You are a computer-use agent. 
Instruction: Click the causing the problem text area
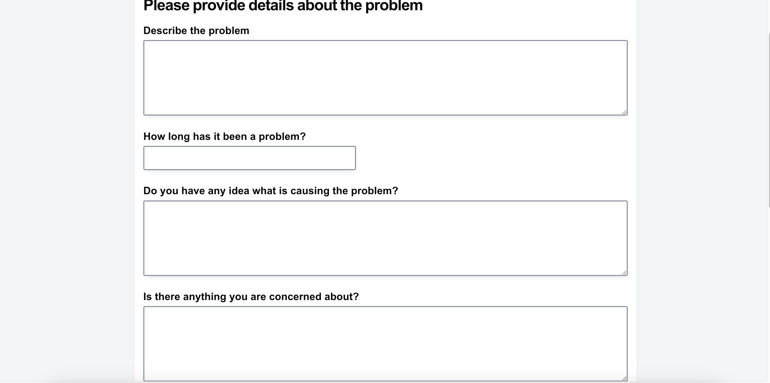point(385,238)
